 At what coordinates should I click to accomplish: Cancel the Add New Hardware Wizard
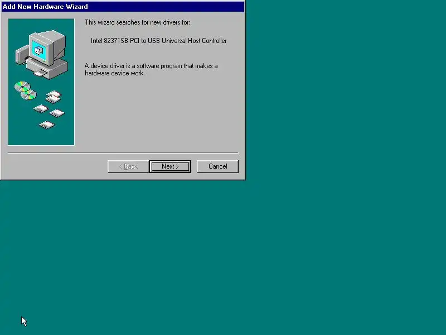pyautogui.click(x=217, y=166)
